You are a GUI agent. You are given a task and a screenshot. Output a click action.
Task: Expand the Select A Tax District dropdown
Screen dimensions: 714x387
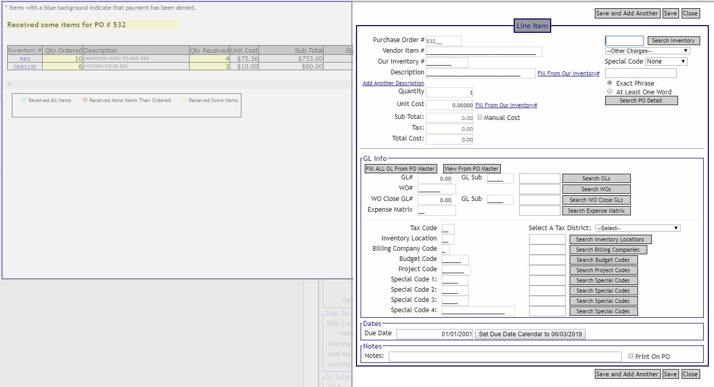point(637,228)
